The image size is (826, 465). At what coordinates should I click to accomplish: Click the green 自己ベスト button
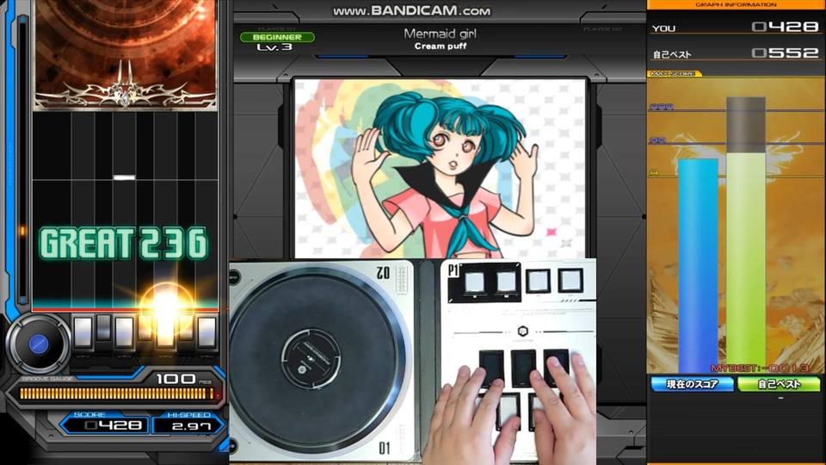click(779, 384)
